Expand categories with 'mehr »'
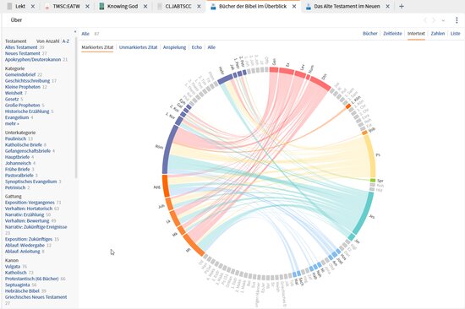Screen dimensions: 465x309 click(x=12, y=123)
